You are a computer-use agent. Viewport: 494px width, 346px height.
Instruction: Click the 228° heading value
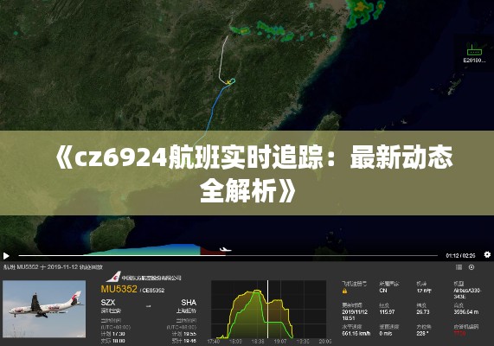[422, 333]
